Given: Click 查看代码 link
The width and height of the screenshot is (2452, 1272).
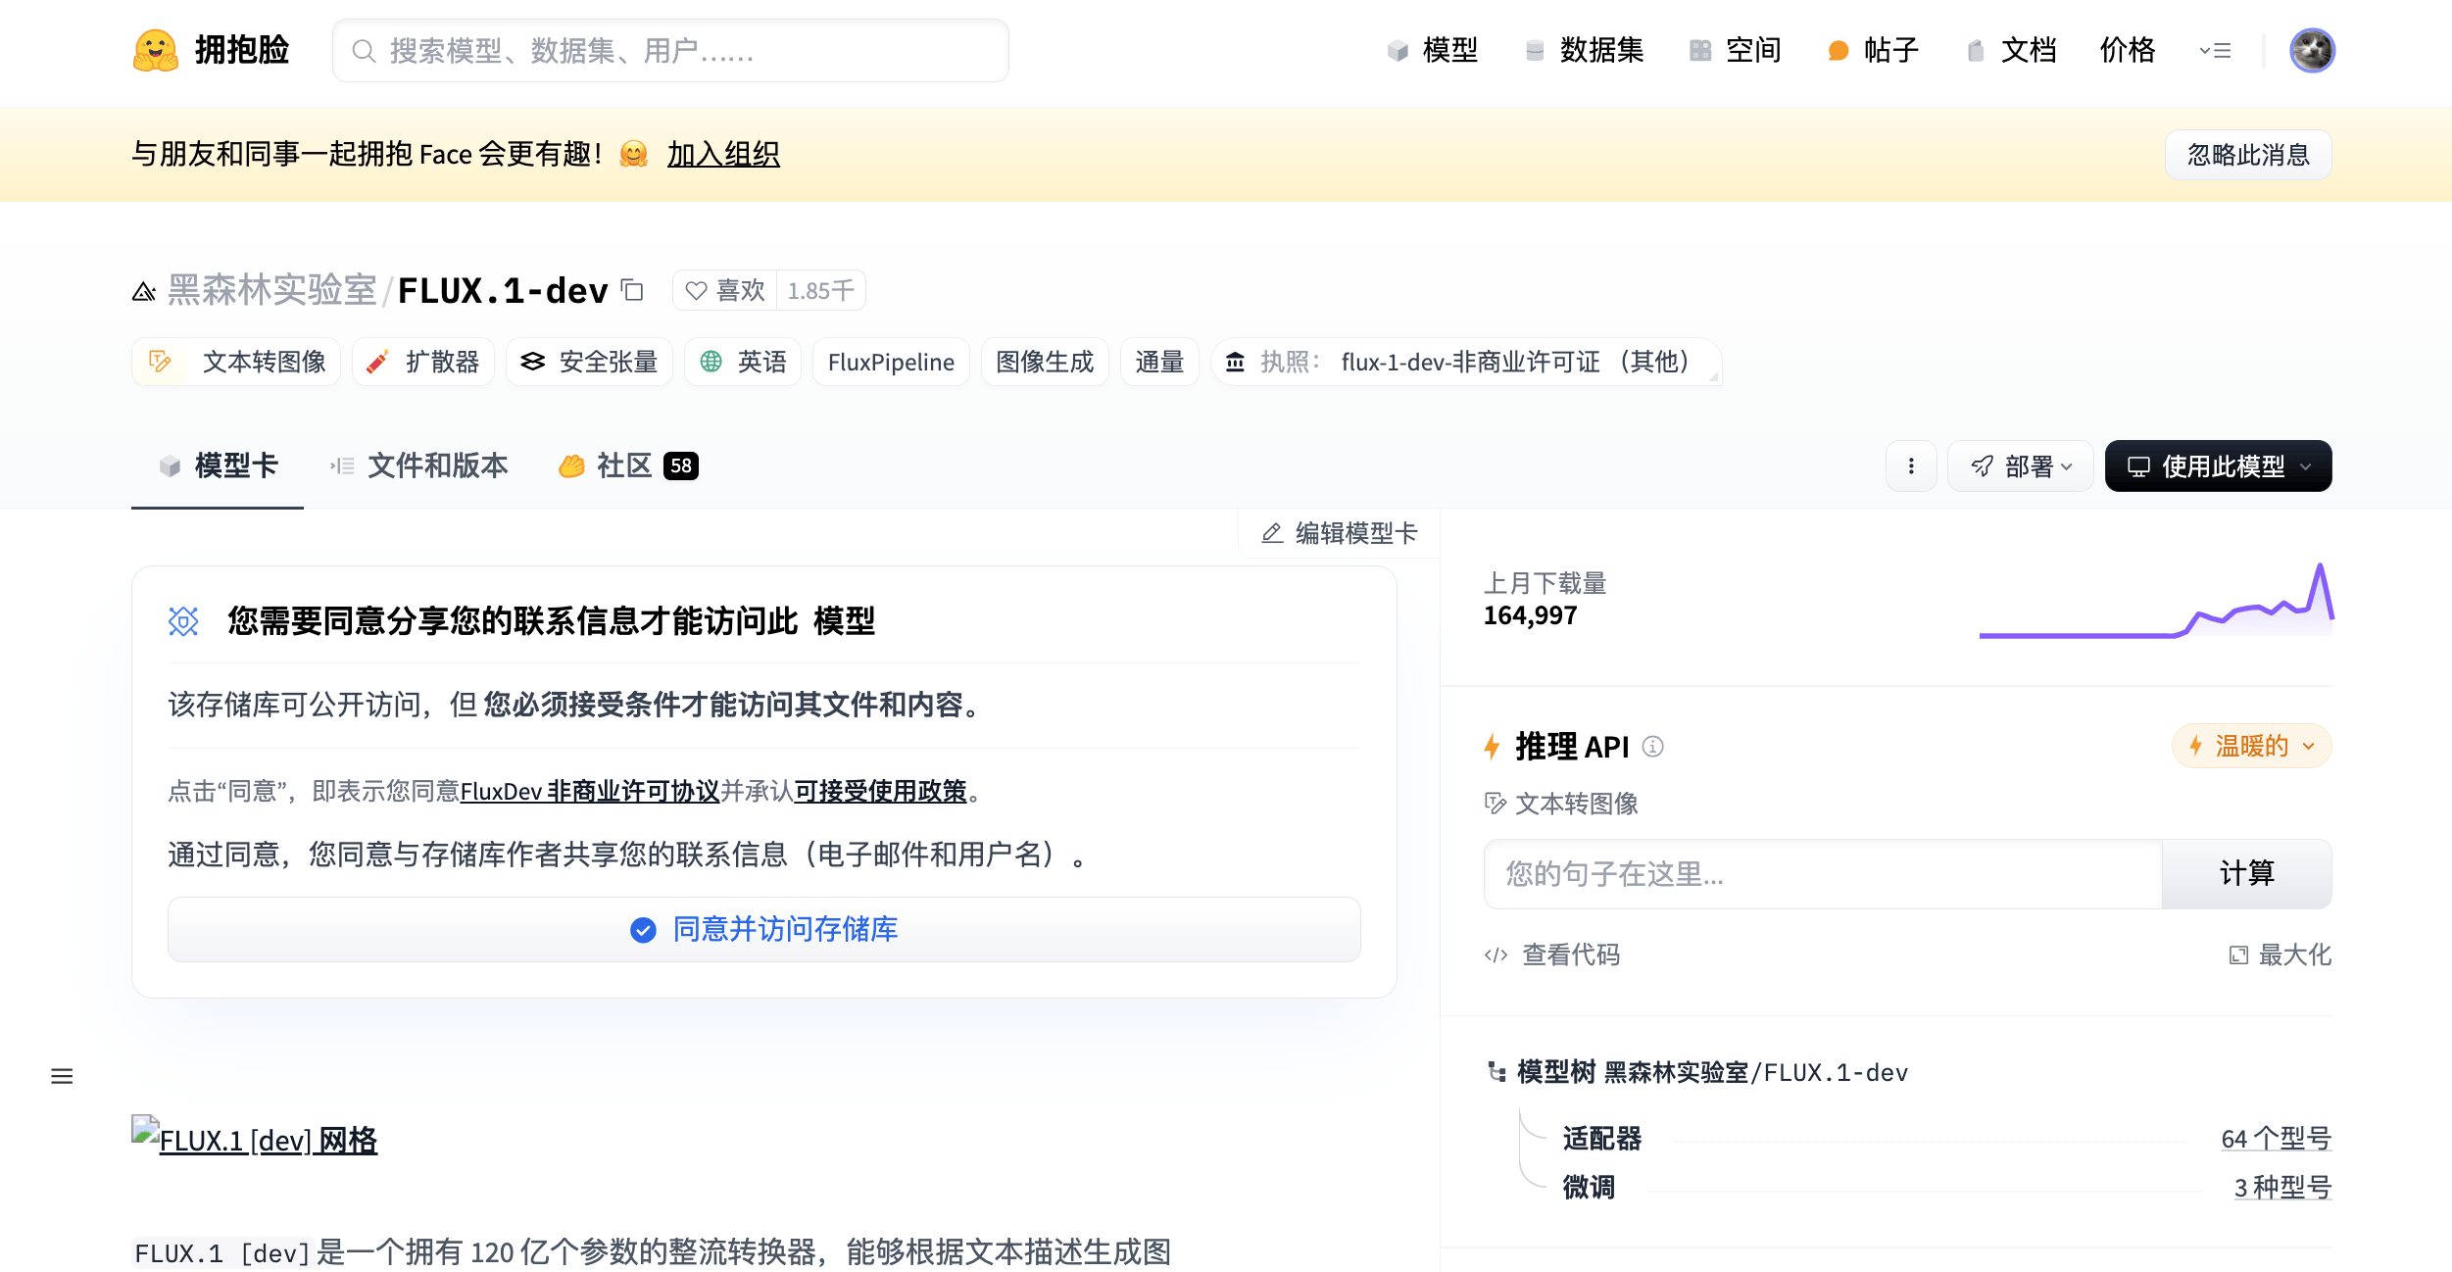Looking at the screenshot, I should point(1552,955).
